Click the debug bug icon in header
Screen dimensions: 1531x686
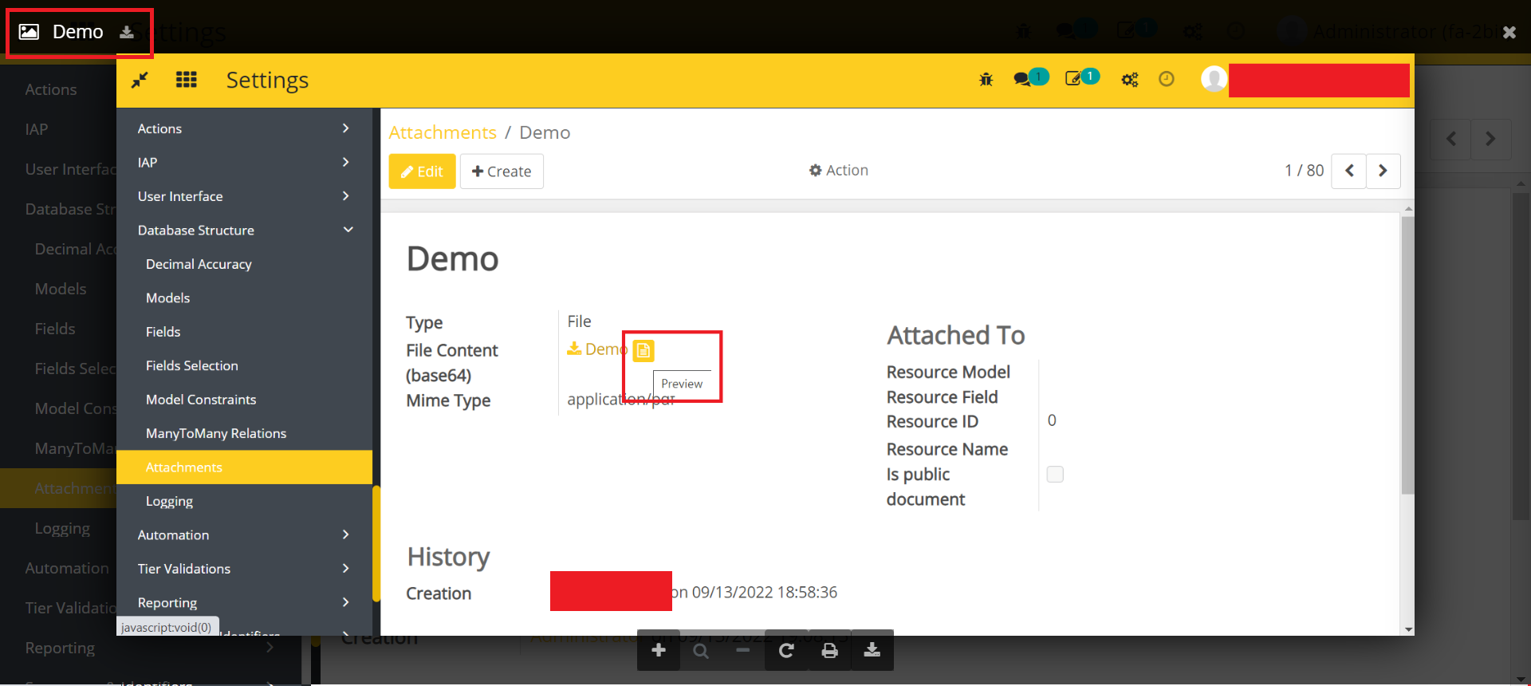click(x=986, y=80)
